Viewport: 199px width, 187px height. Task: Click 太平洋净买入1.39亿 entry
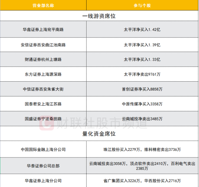(x=142, y=45)
